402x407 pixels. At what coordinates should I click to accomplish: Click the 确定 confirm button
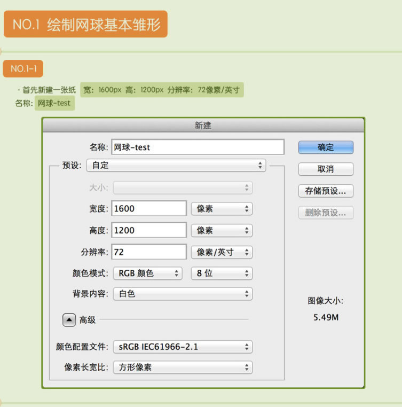[326, 147]
